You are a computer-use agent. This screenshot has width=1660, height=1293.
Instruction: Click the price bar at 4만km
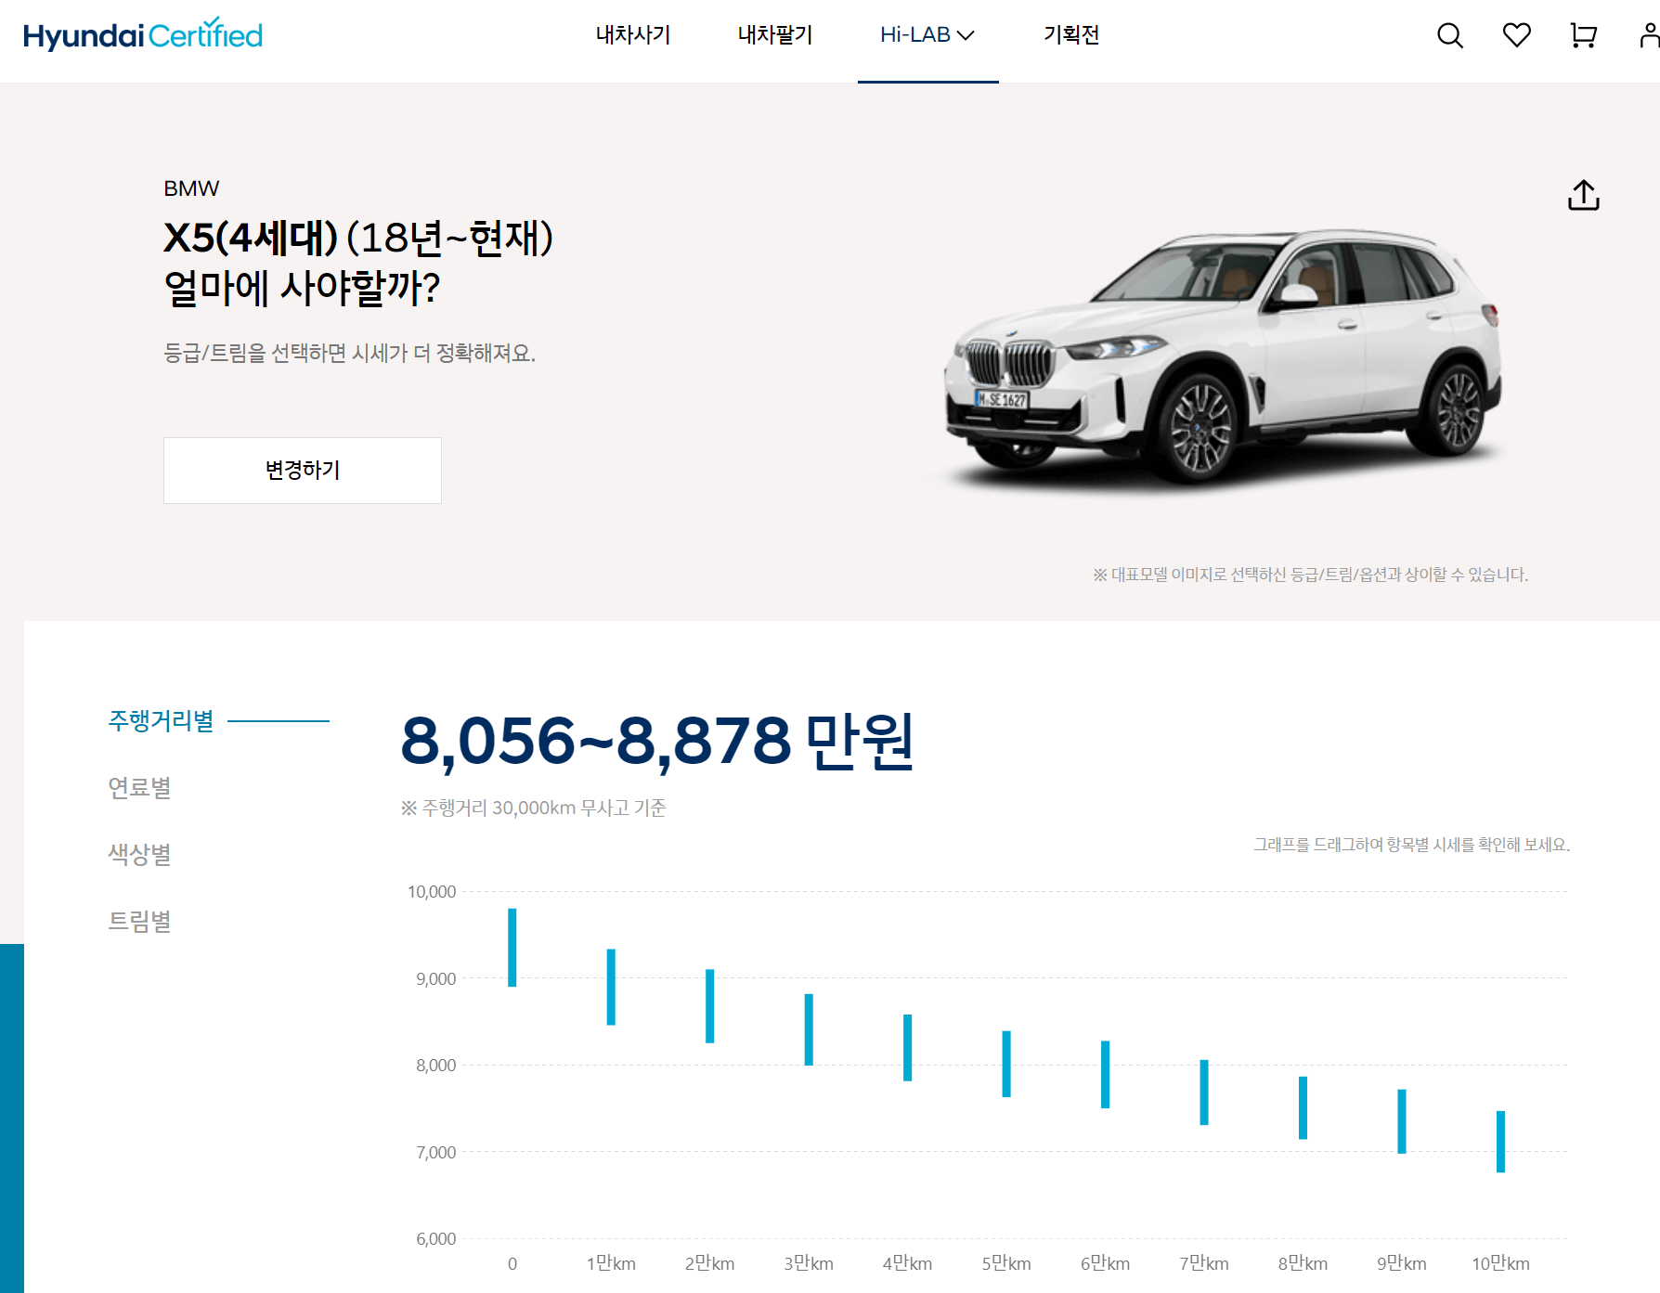908,1048
